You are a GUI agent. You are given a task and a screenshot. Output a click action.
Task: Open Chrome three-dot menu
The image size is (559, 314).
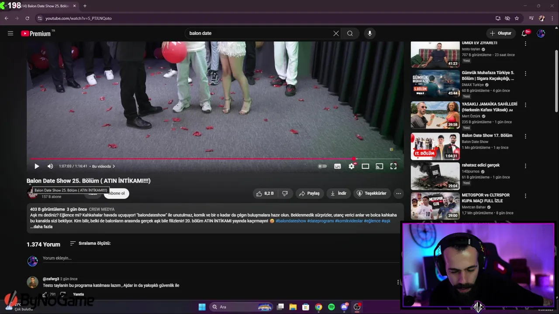click(x=552, y=18)
